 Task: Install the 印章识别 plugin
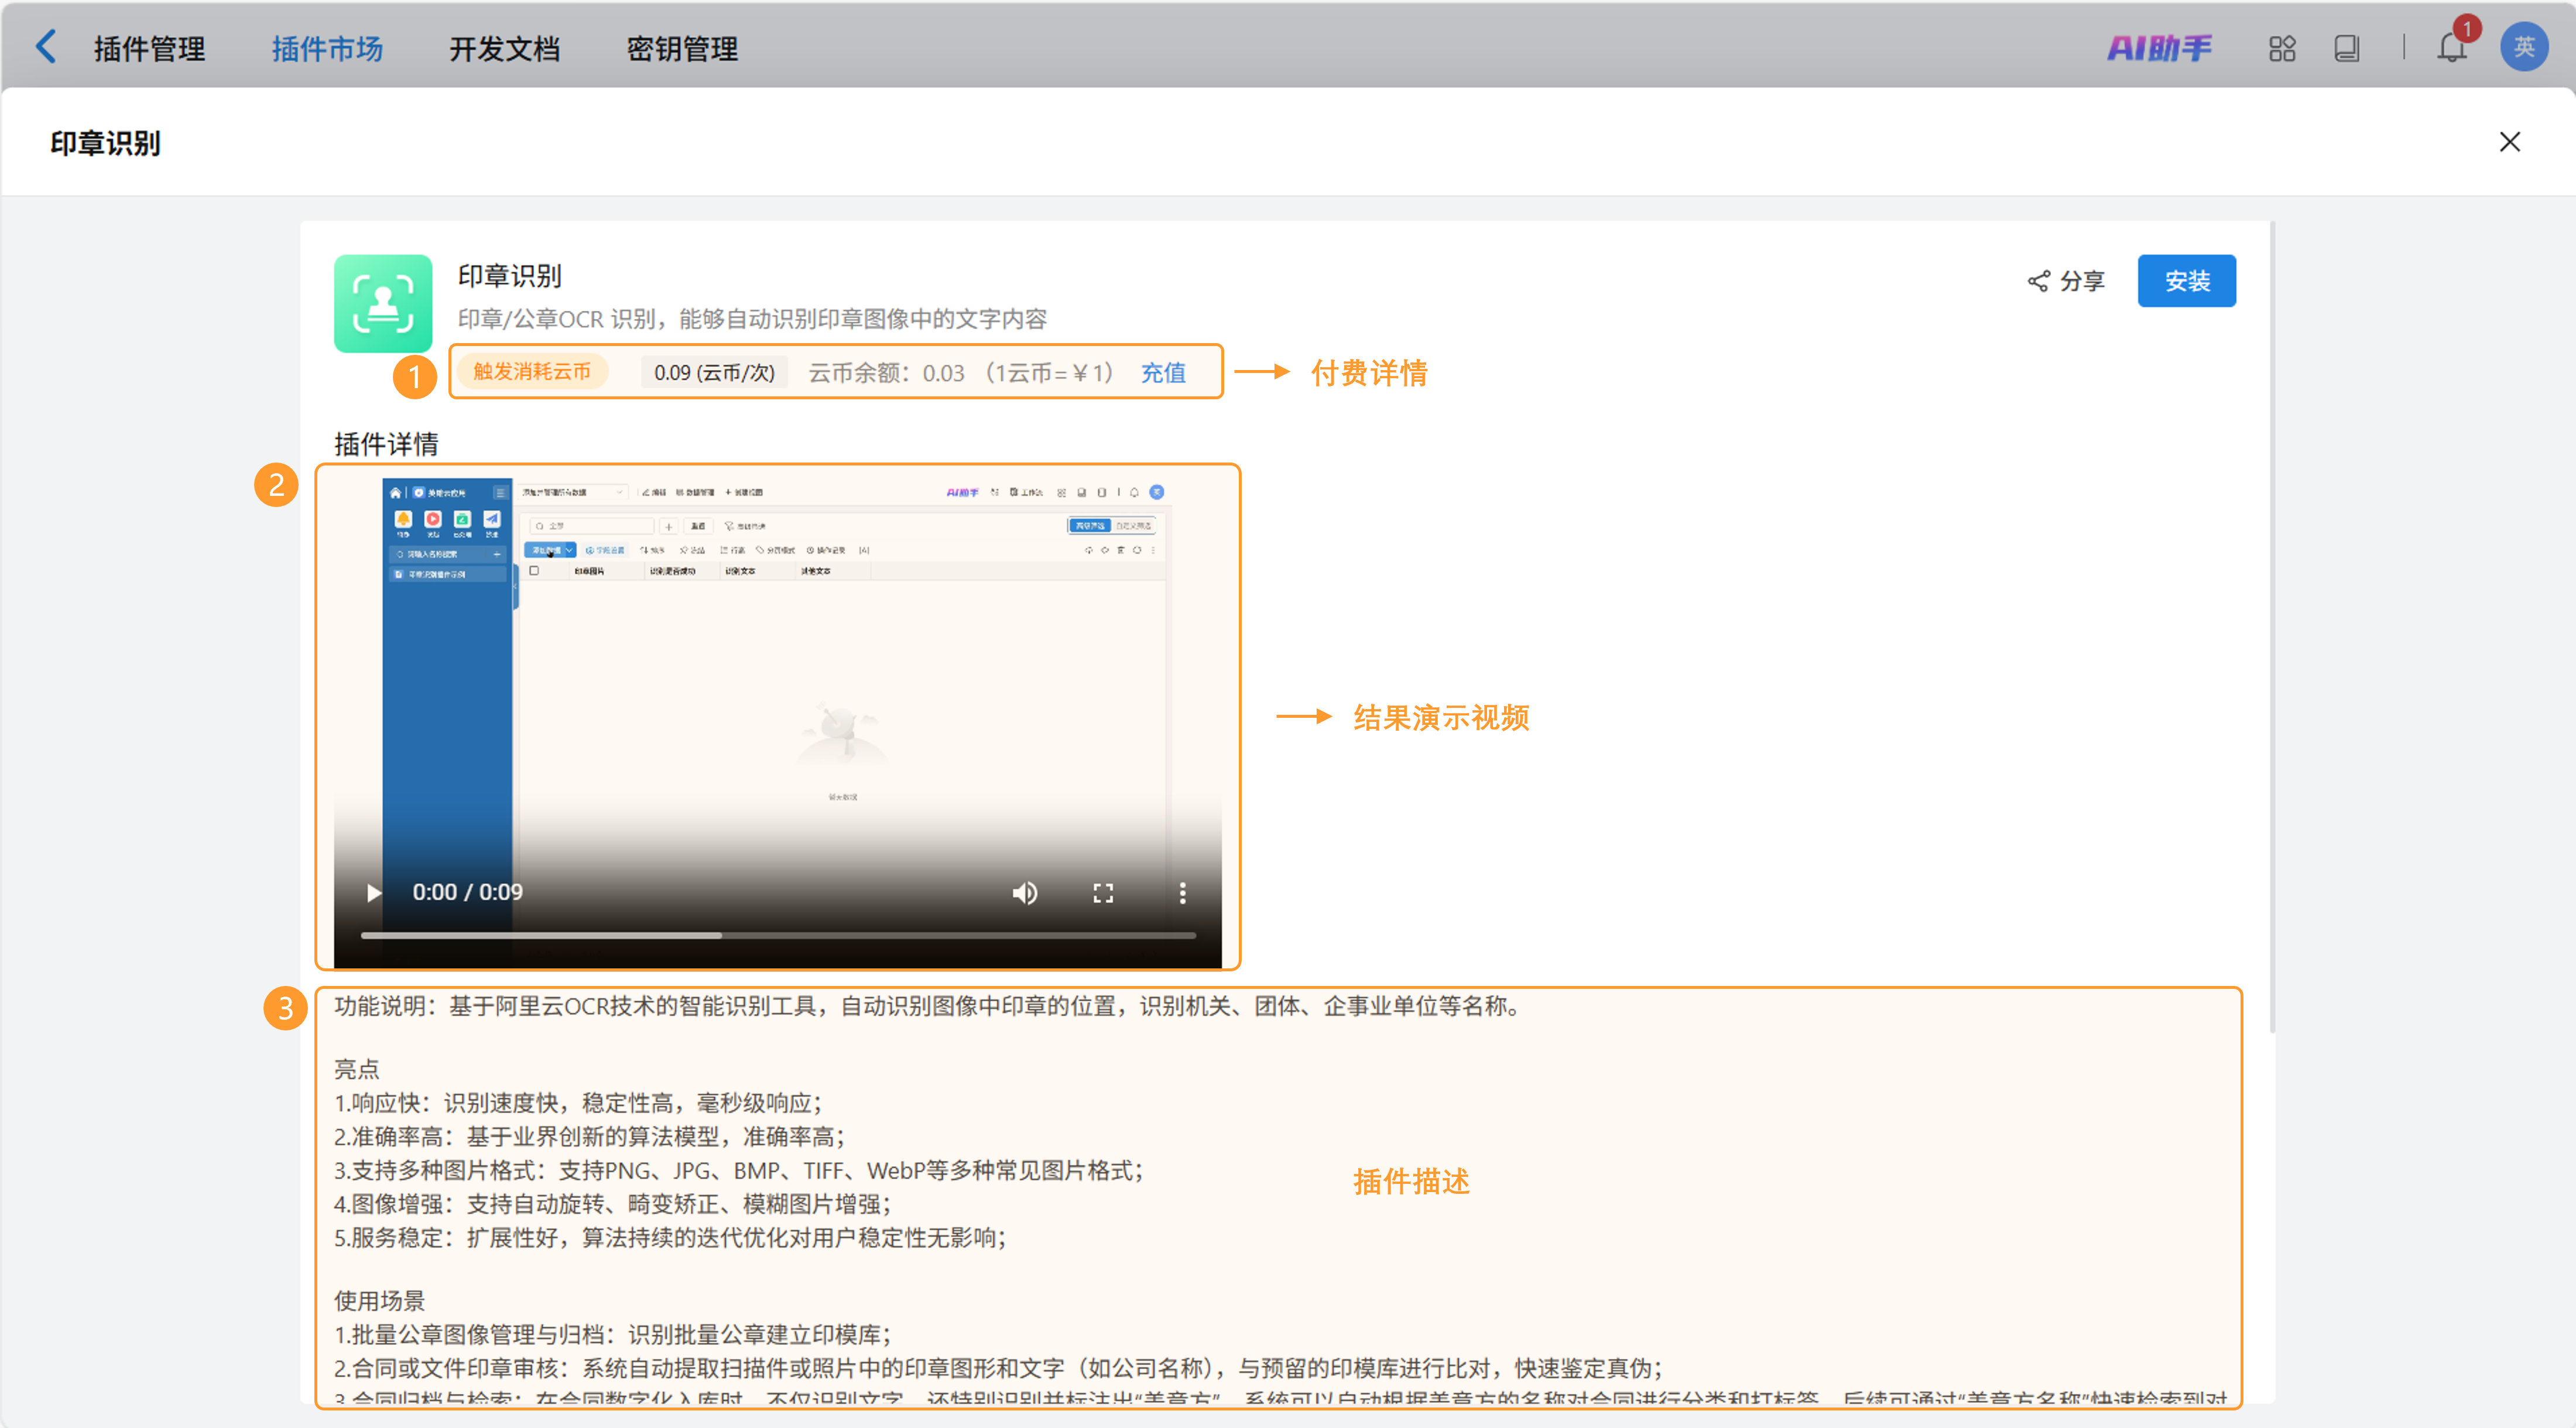coord(2186,281)
